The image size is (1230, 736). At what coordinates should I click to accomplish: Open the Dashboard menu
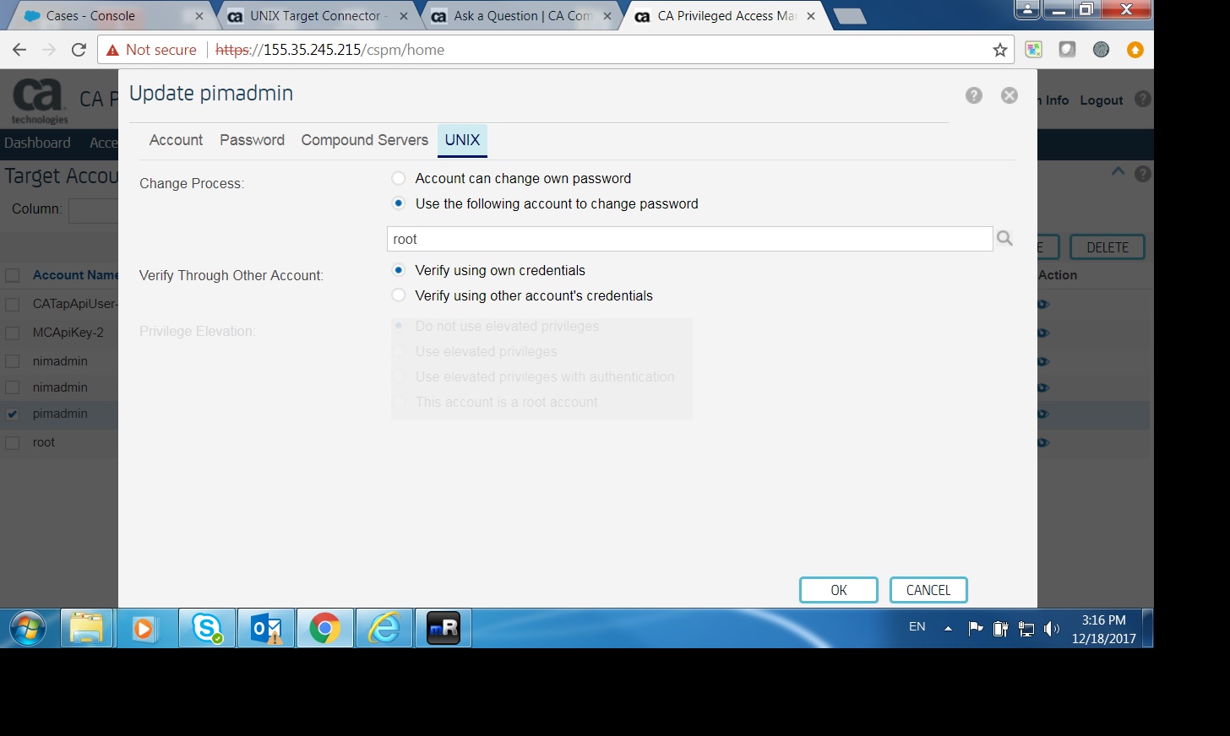point(37,143)
